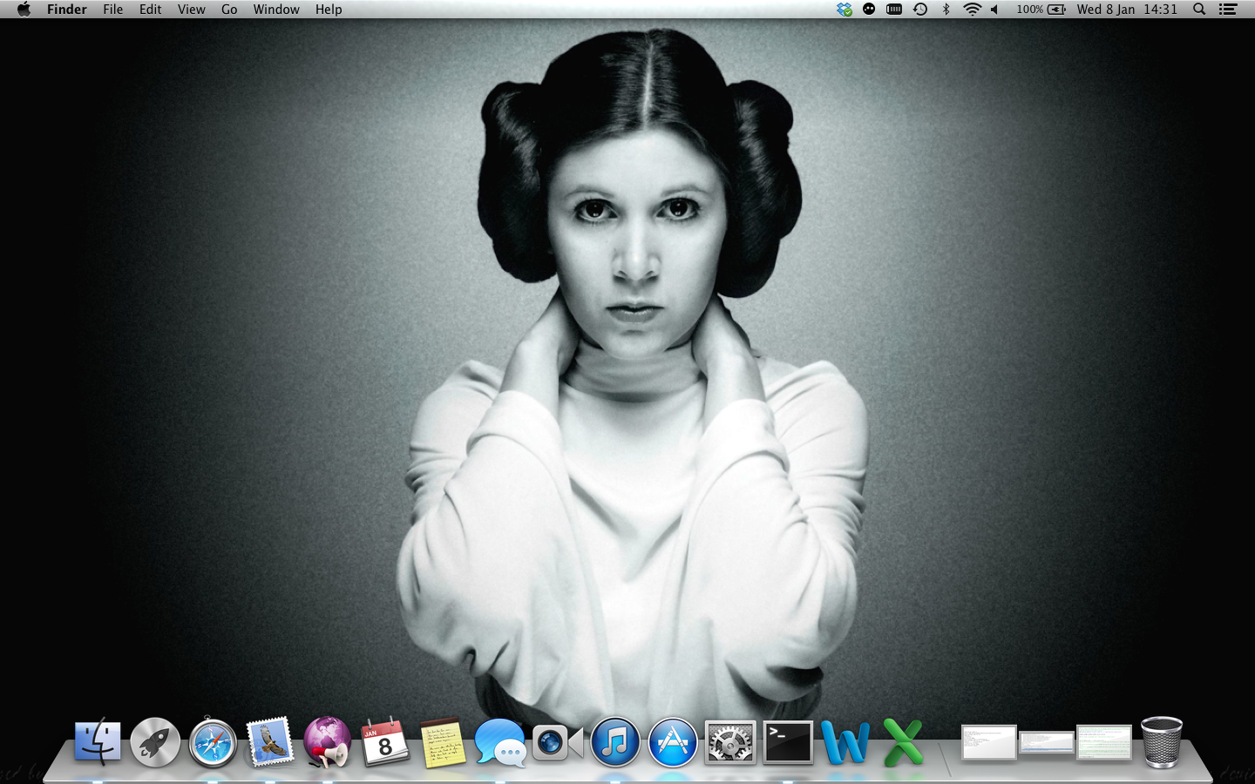Click the Dropbox status icon in menu bar
The image size is (1255, 784).
(x=844, y=10)
